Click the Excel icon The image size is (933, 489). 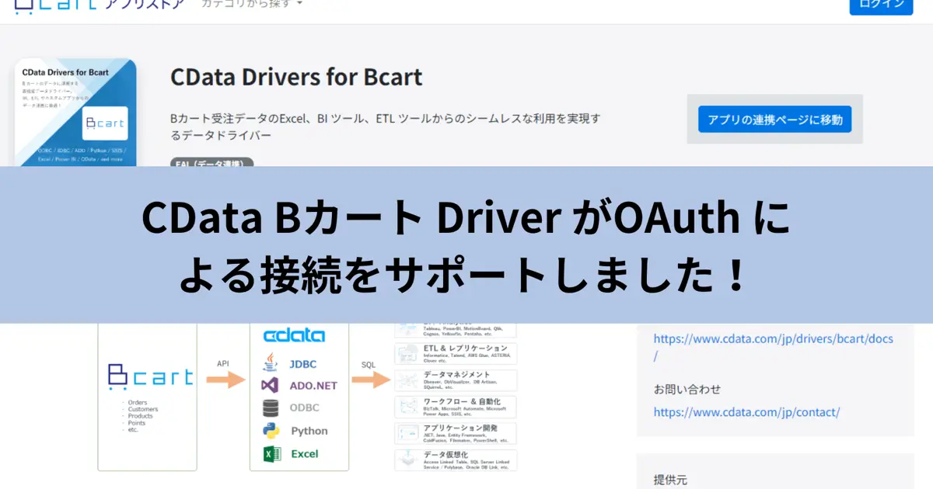(x=271, y=454)
